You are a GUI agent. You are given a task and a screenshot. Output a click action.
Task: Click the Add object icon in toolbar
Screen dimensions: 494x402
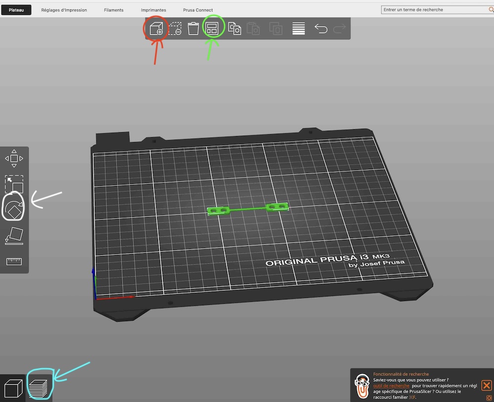point(156,29)
